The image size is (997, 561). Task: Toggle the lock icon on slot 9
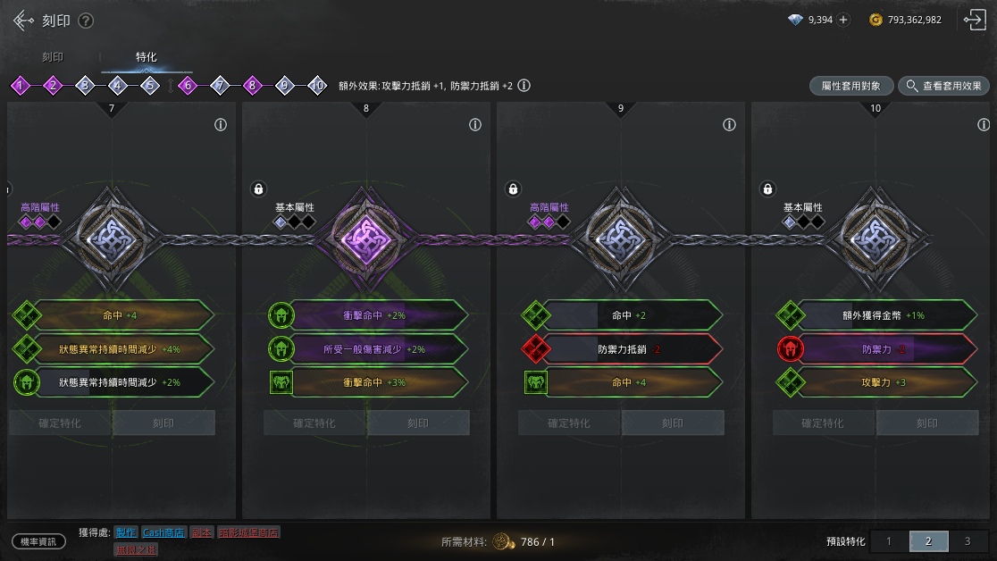[513, 188]
